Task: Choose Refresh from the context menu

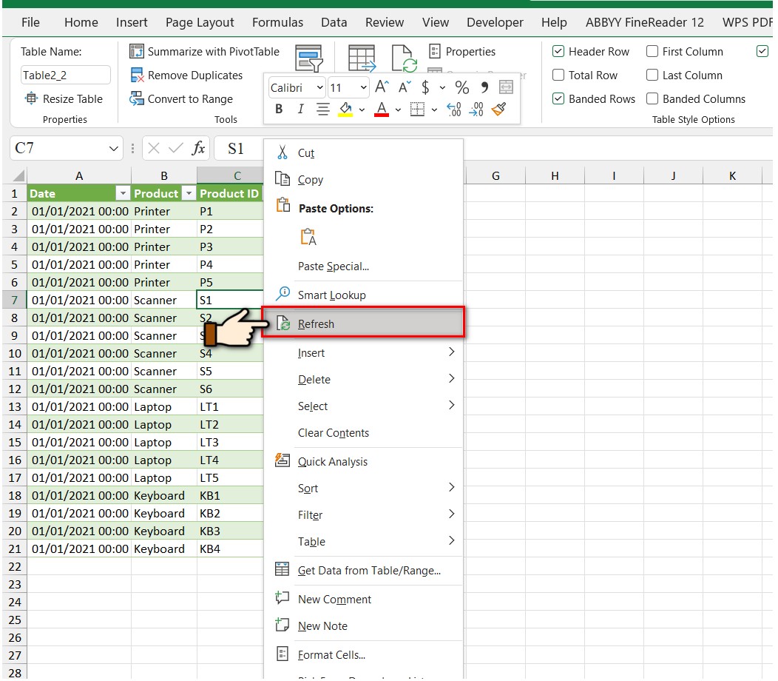Action: coord(363,323)
